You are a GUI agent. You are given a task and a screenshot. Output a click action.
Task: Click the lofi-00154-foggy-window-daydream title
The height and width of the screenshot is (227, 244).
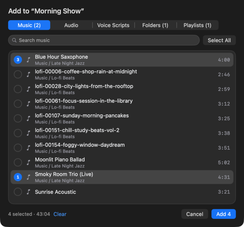80,145
